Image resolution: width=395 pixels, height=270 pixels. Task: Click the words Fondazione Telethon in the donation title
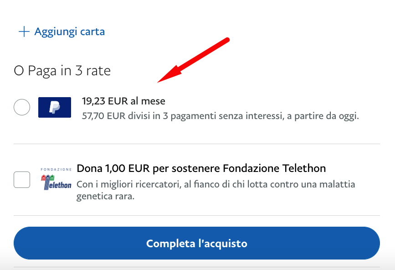click(274, 168)
